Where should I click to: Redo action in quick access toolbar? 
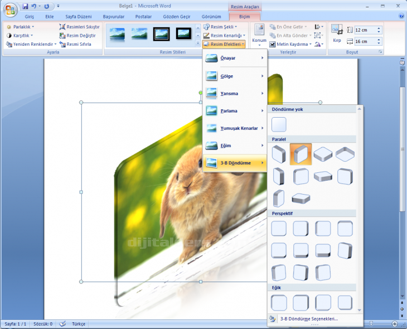point(47,6)
